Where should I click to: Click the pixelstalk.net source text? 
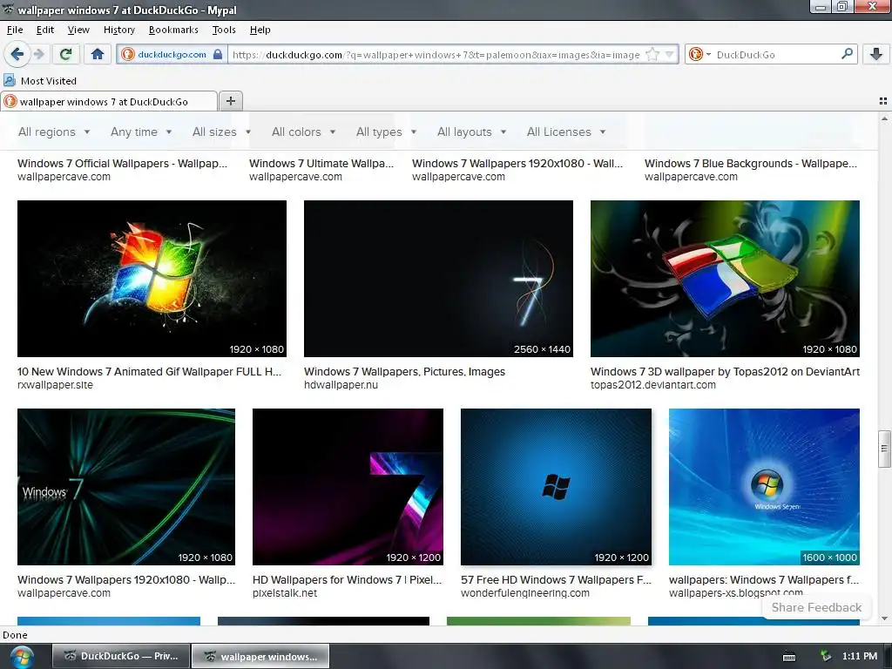click(285, 593)
